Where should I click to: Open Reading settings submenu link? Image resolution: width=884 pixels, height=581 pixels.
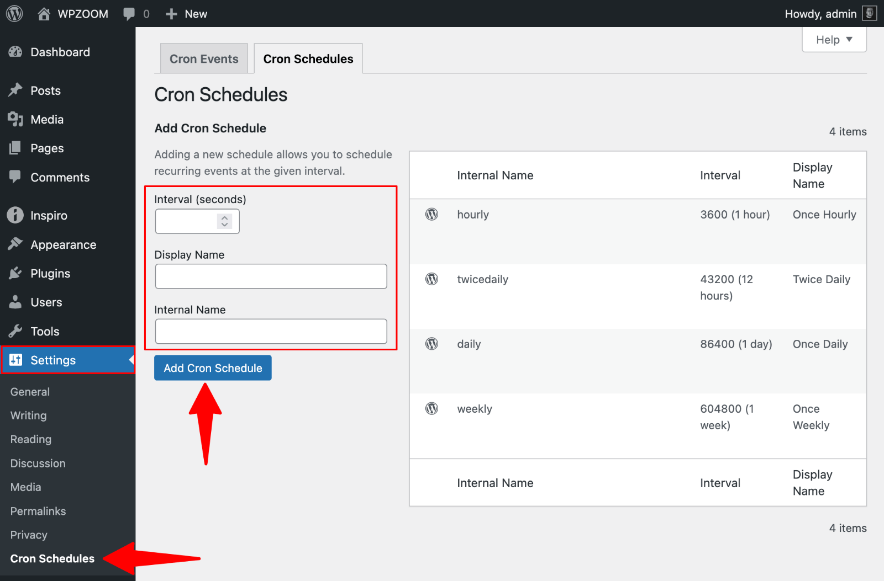[x=31, y=439]
